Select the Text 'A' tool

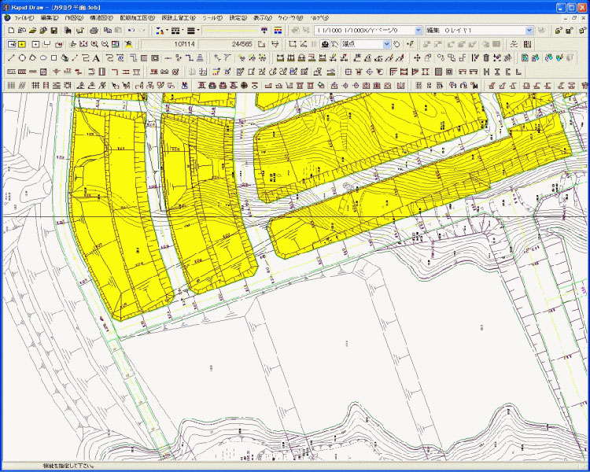click(x=95, y=57)
